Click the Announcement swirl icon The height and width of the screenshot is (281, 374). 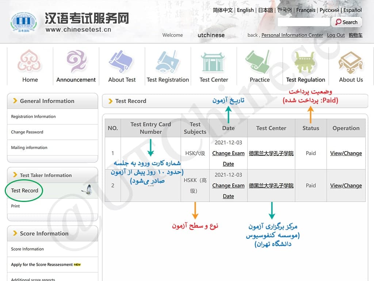pyautogui.click(x=76, y=61)
